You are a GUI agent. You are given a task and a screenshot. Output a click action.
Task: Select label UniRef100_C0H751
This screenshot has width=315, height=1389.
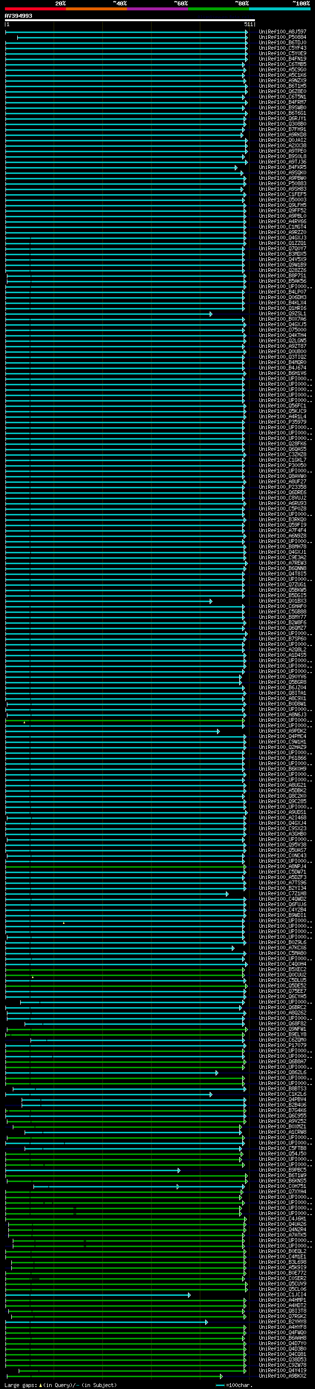point(283,1186)
